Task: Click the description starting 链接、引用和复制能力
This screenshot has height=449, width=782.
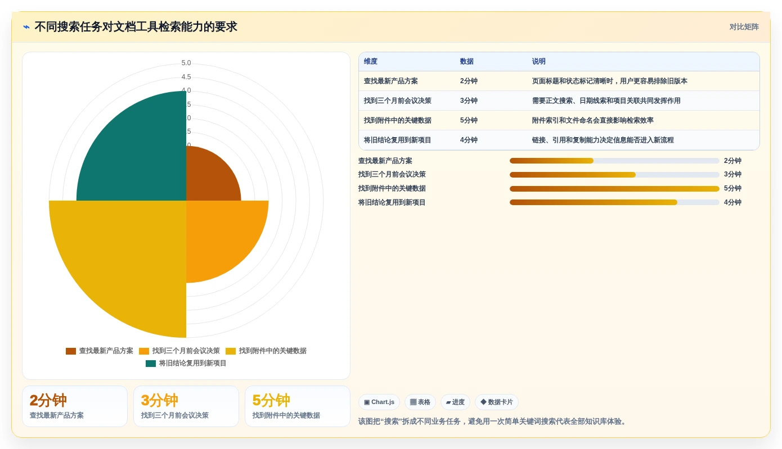Action: [603, 140]
